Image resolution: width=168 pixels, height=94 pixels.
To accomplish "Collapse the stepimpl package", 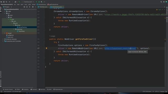I will 14,29.
